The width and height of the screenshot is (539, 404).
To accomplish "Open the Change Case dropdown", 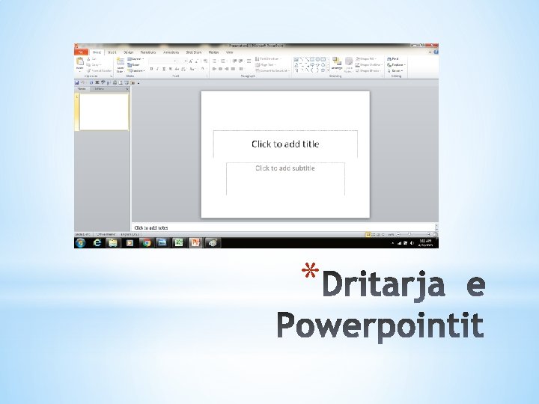I will click(x=192, y=69).
